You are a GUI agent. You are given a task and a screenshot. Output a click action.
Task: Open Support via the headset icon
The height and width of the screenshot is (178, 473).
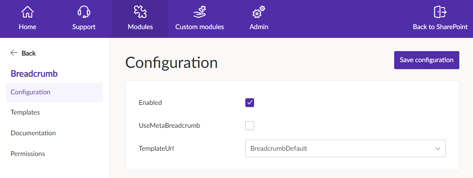84,12
